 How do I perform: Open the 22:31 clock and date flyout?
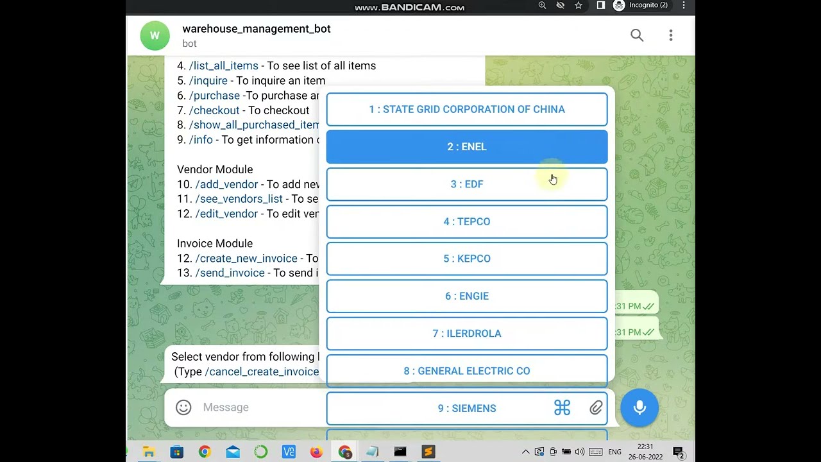(645, 452)
